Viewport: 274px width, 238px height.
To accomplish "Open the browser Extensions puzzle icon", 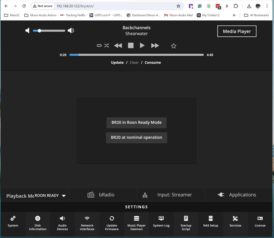I will pos(236,6).
